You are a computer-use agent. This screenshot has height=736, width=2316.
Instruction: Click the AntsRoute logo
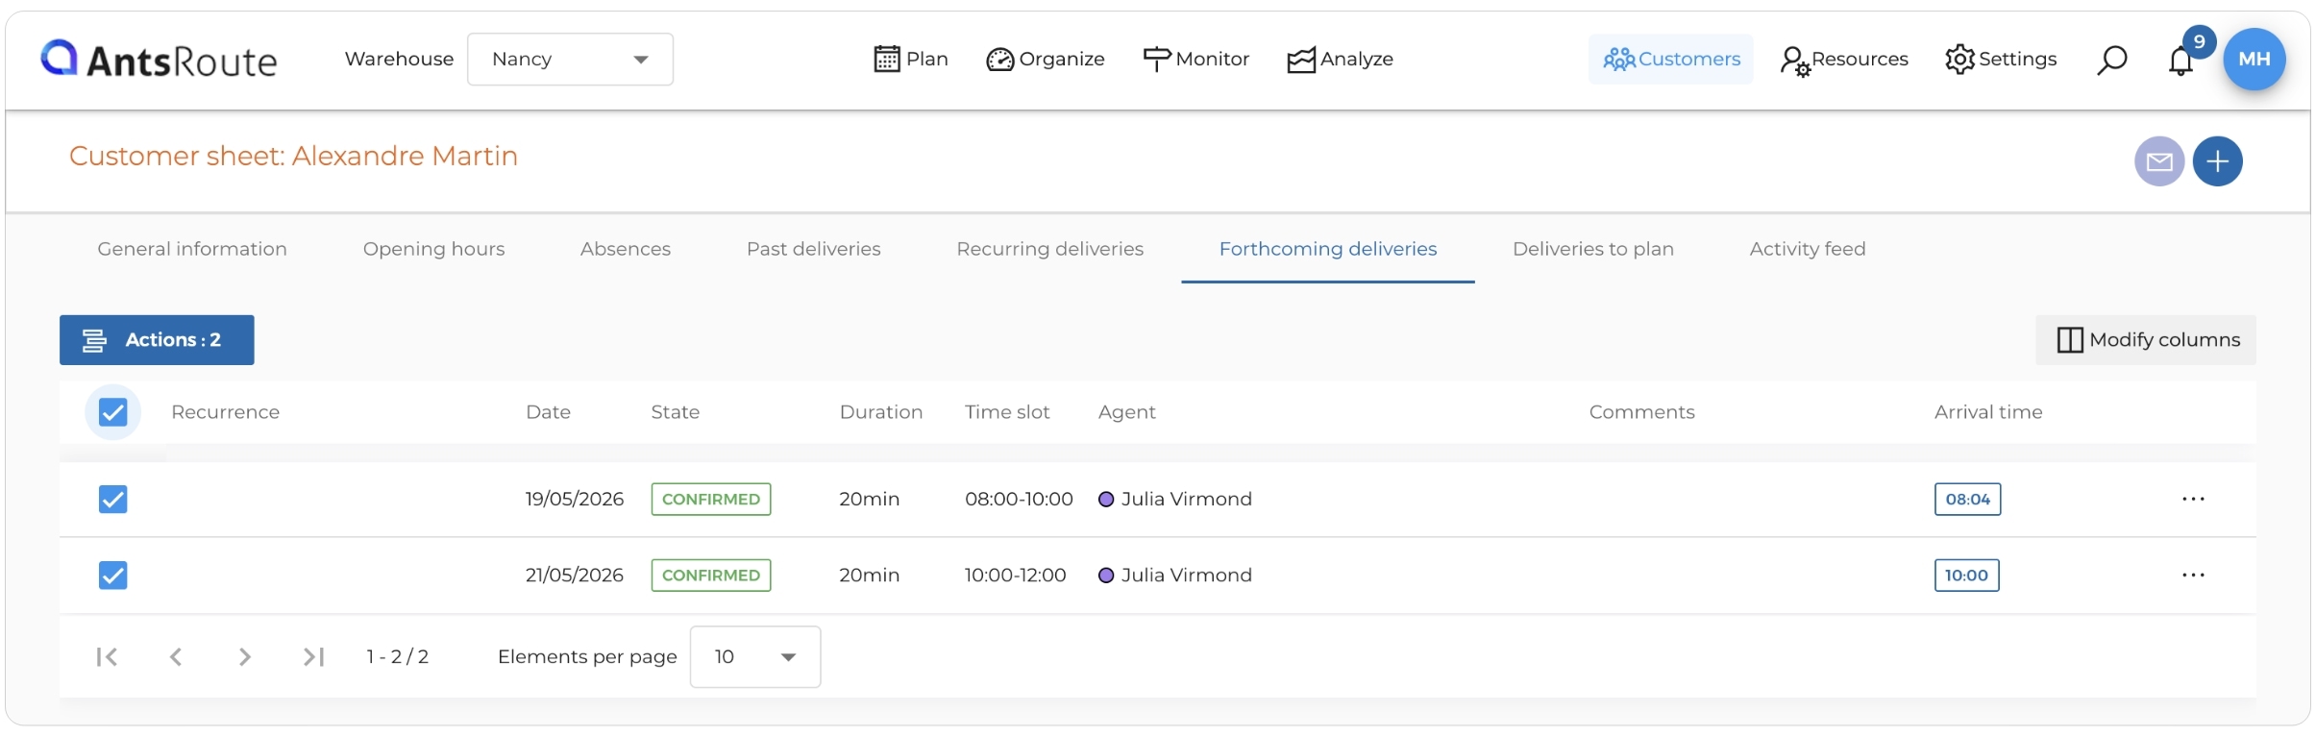coord(159,60)
